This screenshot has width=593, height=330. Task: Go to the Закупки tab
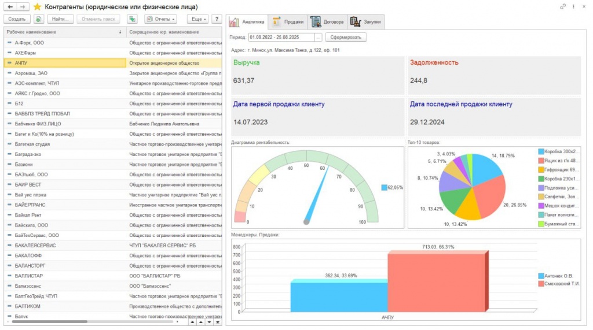click(366, 22)
